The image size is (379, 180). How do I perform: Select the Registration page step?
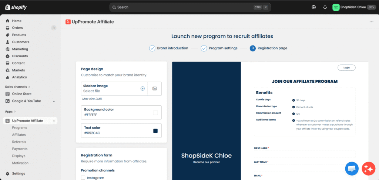coord(269,48)
